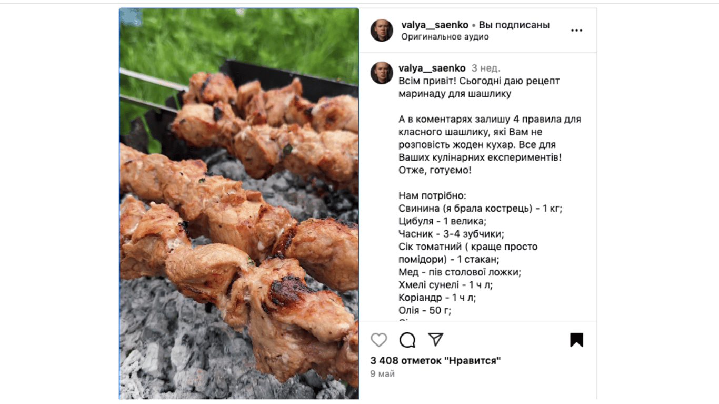Unsave the post via the filled bookmark icon
This screenshot has height=404, width=719.
(x=577, y=340)
